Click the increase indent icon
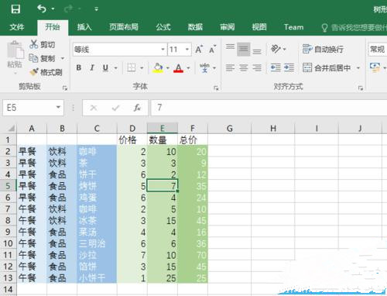Image resolution: width=387 pixels, height=296 pixels. click(289, 67)
